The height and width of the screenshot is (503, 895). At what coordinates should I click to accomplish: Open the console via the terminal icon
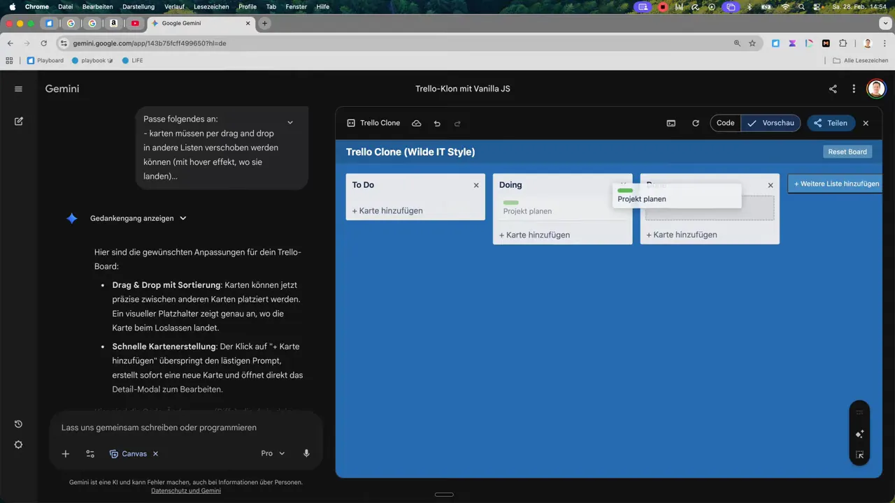click(x=671, y=123)
